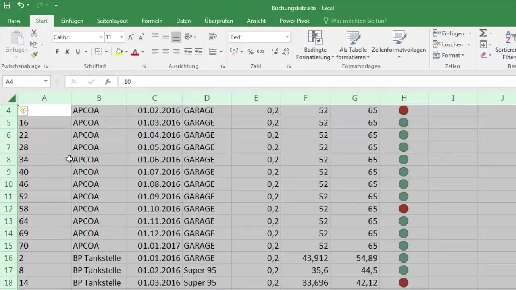Decrease font size with smaller A icon
Viewport: 516px width, 290px height.
pyautogui.click(x=141, y=37)
